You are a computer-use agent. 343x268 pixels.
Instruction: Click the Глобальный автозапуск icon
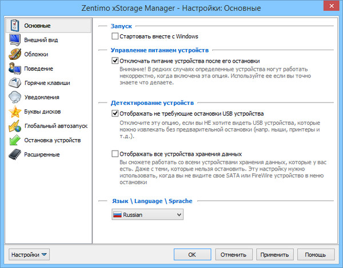coord(15,125)
